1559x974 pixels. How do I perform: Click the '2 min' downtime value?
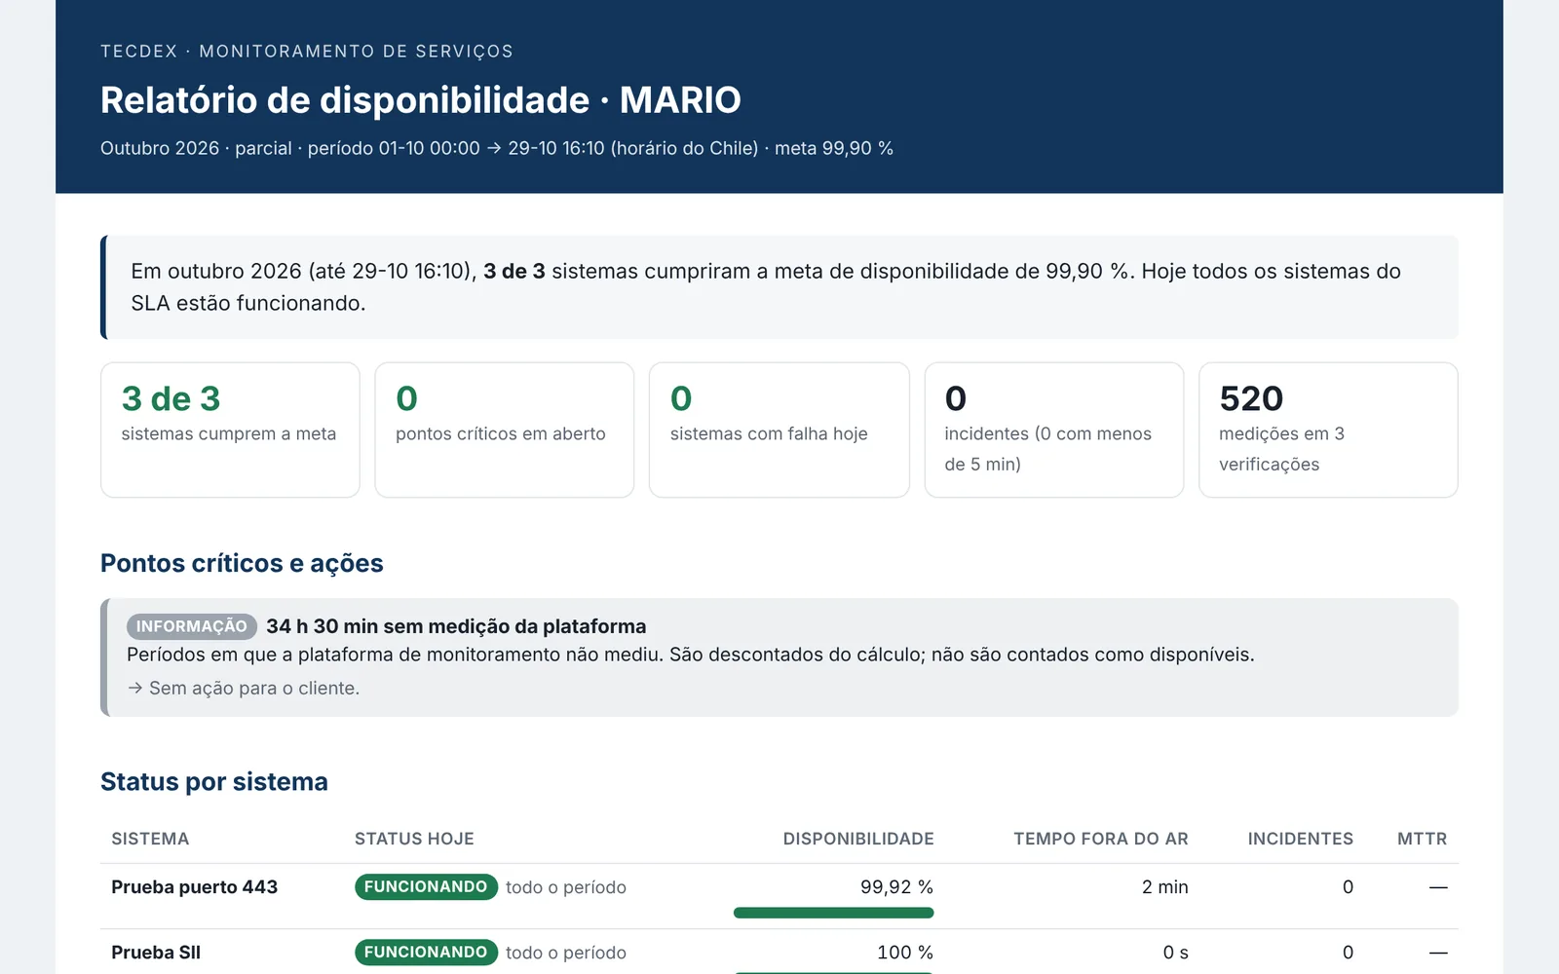pos(1165,887)
